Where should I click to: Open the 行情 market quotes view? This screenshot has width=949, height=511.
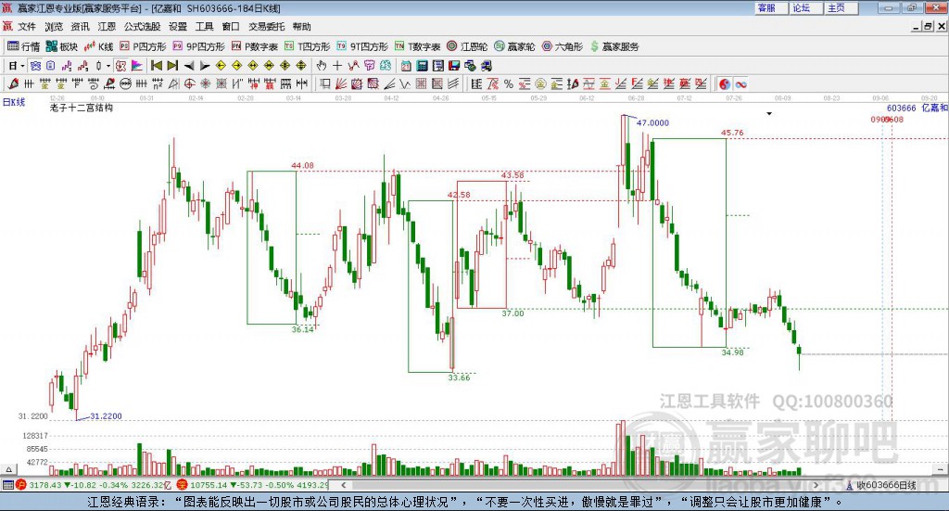click(23, 46)
